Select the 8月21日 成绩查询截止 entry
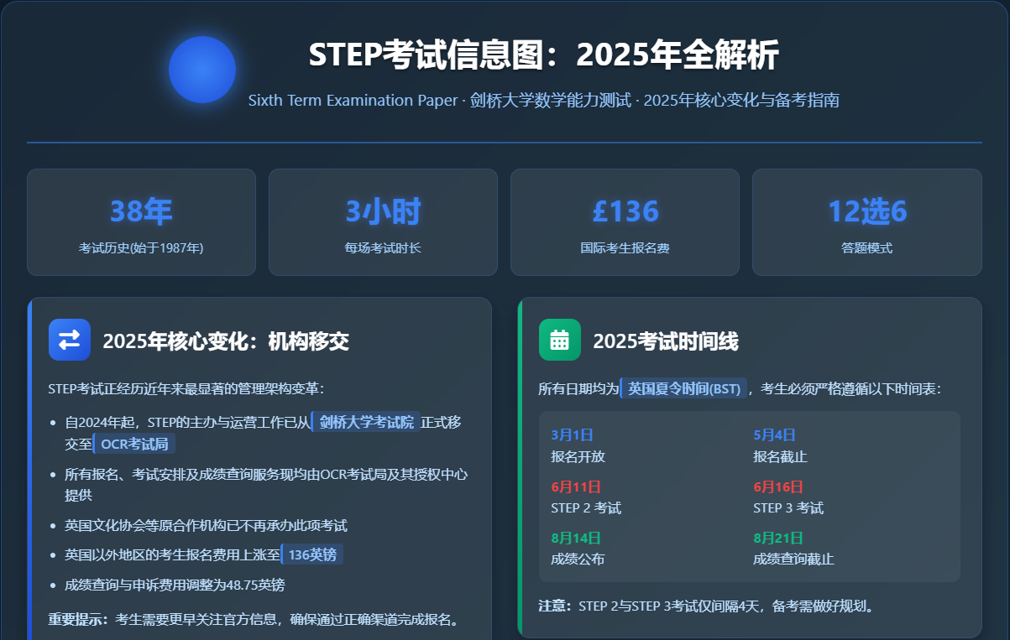Image resolution: width=1010 pixels, height=640 pixels. tap(793, 548)
